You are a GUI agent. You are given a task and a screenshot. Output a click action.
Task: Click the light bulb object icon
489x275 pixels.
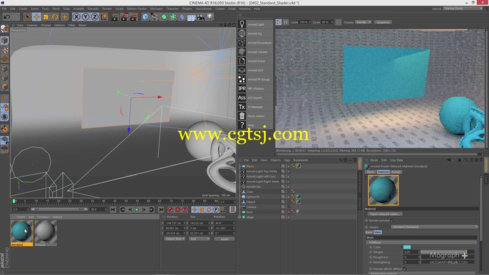210,17
